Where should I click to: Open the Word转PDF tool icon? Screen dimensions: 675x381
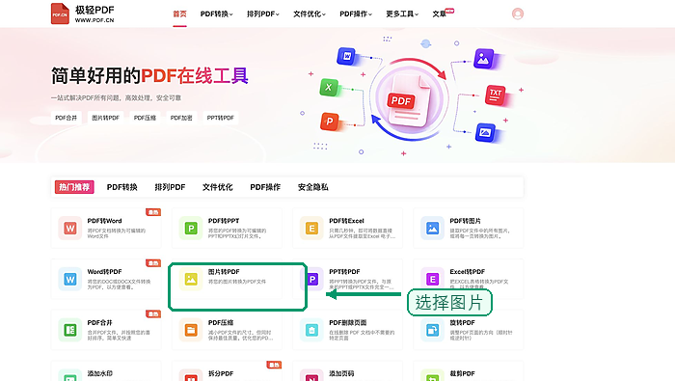[70, 279]
